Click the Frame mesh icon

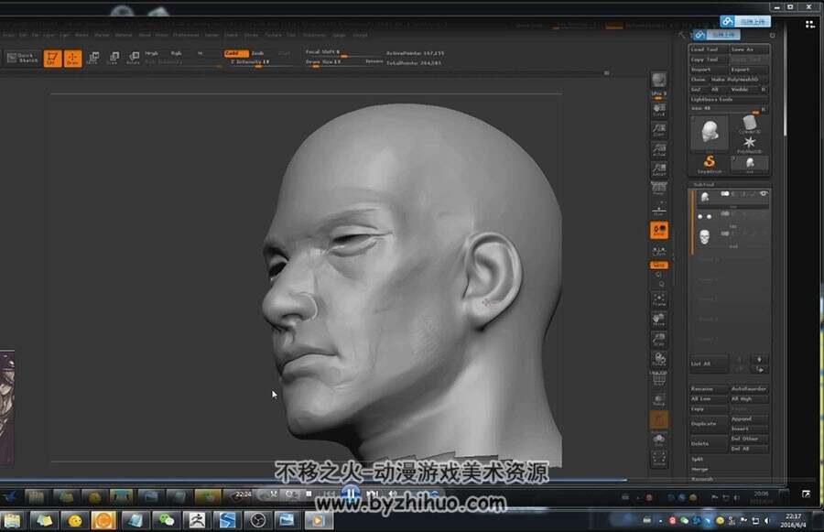click(659, 299)
